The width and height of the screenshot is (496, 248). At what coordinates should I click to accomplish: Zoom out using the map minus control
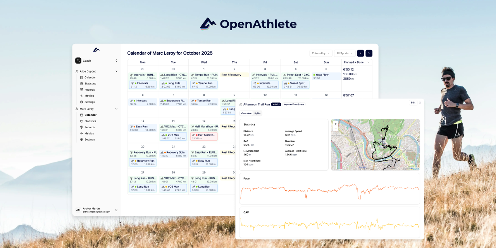[x=336, y=129]
